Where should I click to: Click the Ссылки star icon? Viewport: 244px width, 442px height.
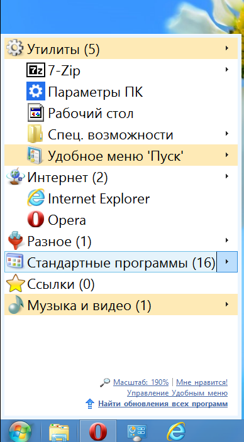[x=16, y=284]
